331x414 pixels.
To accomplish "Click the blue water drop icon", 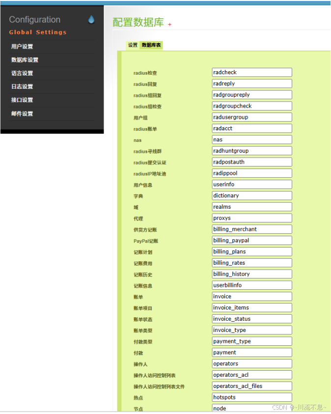I will (91, 20).
